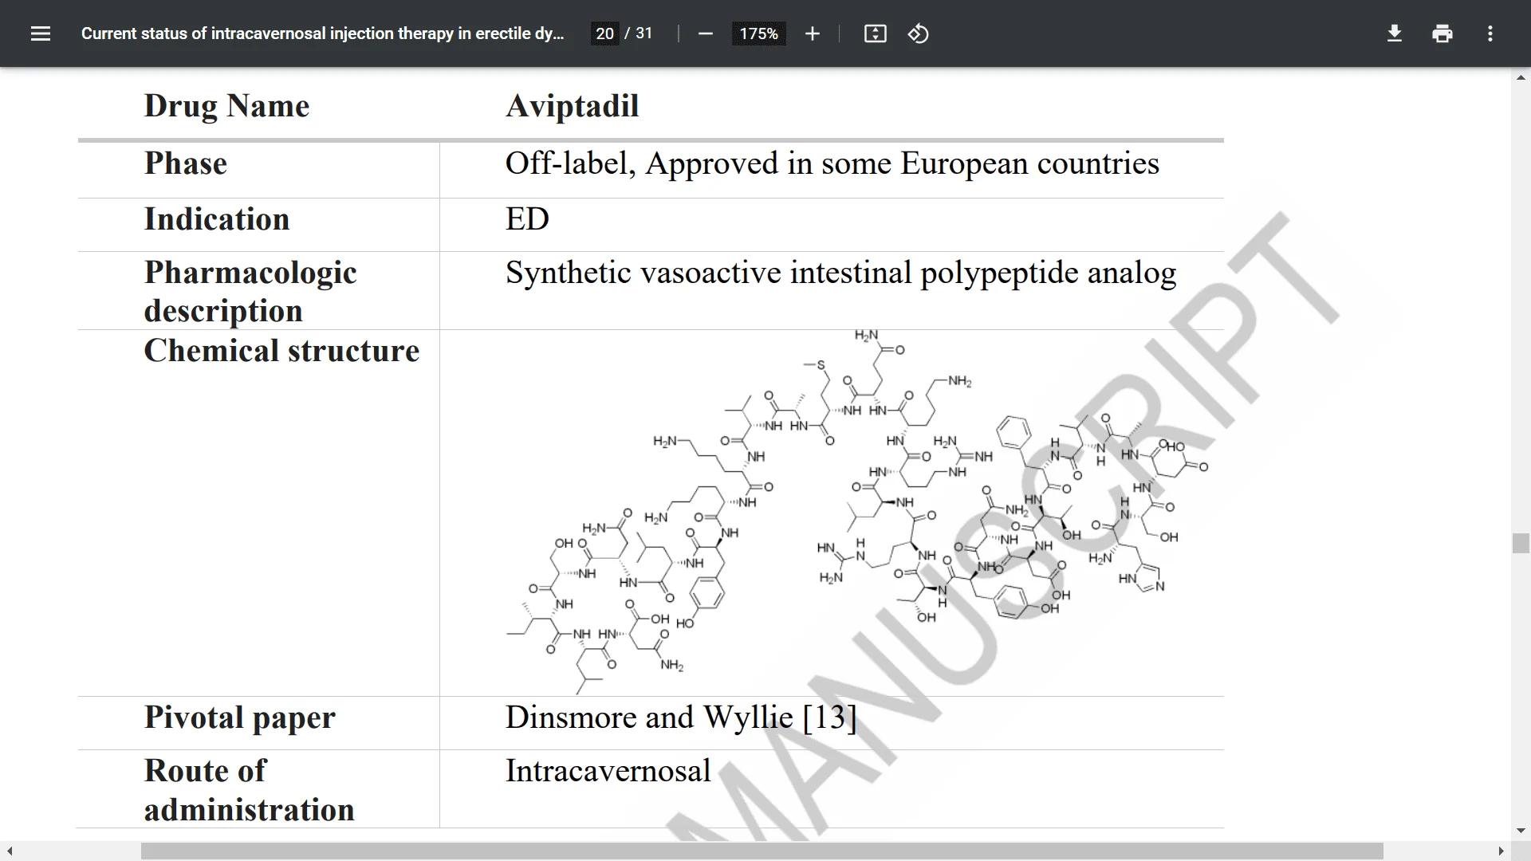Viewport: 1531px width, 861px height.
Task: Click 'Synthetic vasoactive intestinal polypeptide analog' text
Action: (840, 273)
